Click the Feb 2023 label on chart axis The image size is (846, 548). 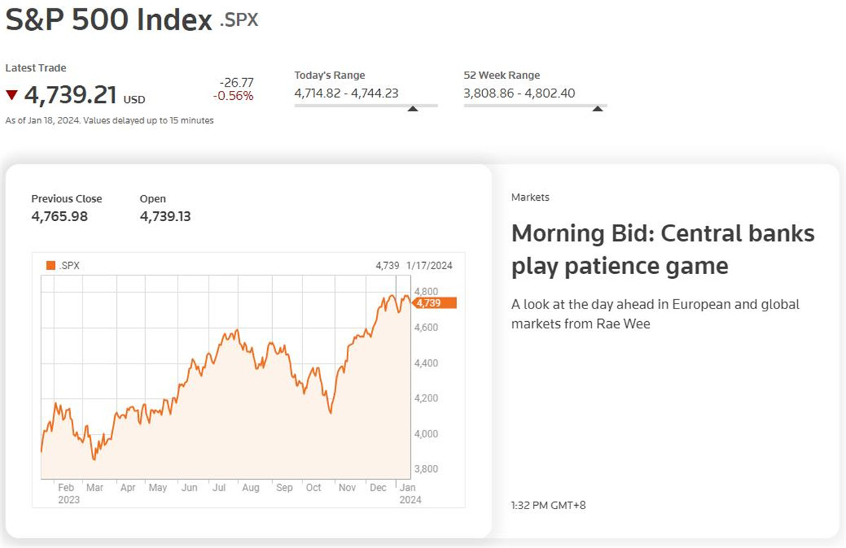[67, 493]
